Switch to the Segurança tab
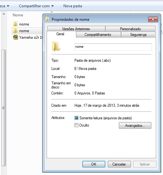Image resolution: width=163 pixels, height=175 pixels. [138, 35]
